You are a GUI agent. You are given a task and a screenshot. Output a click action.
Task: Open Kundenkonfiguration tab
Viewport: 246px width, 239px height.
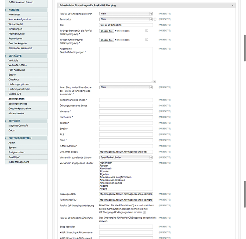[26, 19]
